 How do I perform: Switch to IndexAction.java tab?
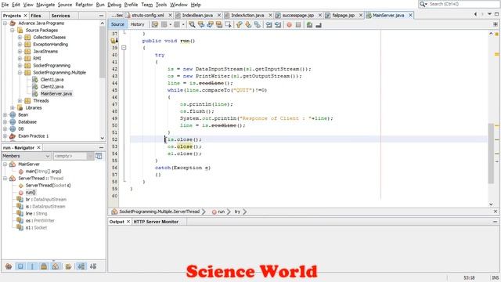point(247,15)
